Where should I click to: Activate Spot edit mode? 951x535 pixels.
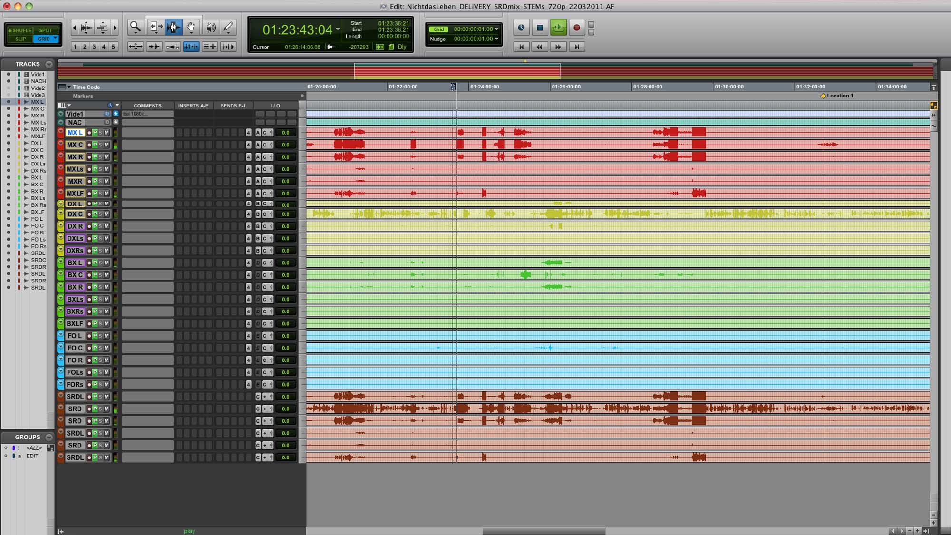46,30
